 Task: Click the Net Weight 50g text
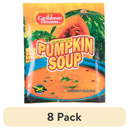(x=81, y=91)
